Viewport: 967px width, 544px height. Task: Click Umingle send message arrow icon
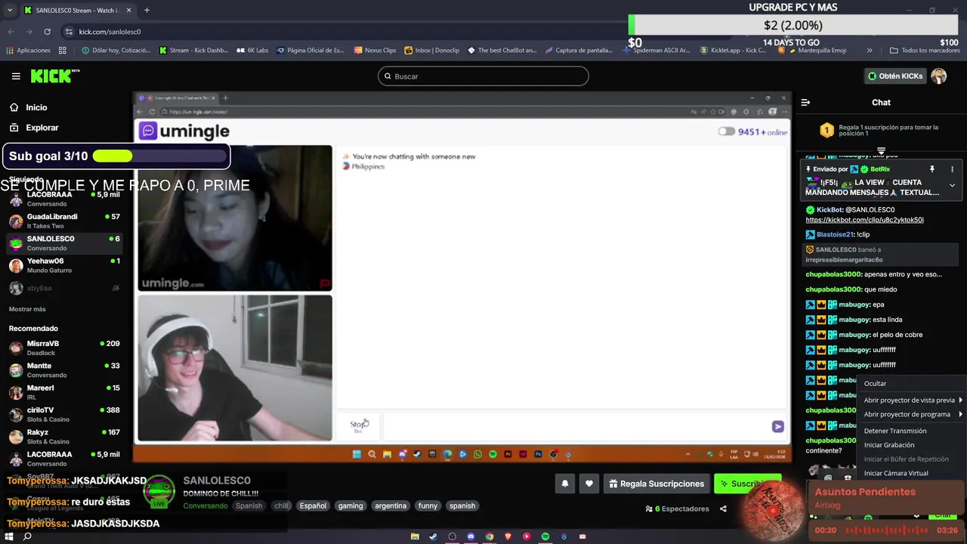(777, 426)
